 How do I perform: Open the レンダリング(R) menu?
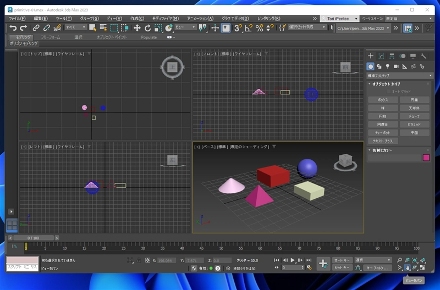[269, 19]
